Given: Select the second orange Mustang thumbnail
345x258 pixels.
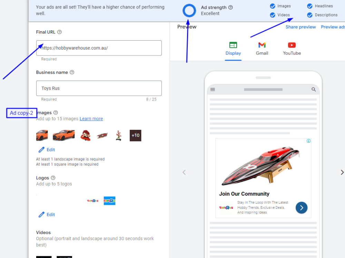Looking at the screenshot, I should 63,135.
